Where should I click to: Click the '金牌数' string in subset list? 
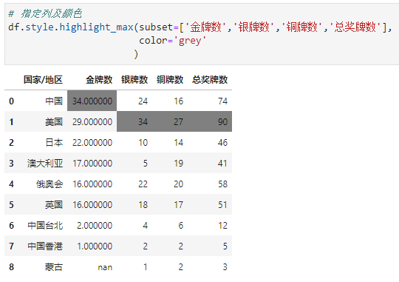click(205, 27)
